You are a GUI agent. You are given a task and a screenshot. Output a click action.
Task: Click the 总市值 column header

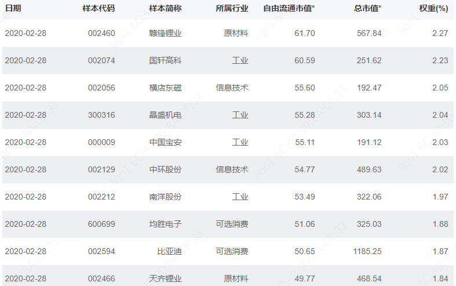[x=367, y=8]
